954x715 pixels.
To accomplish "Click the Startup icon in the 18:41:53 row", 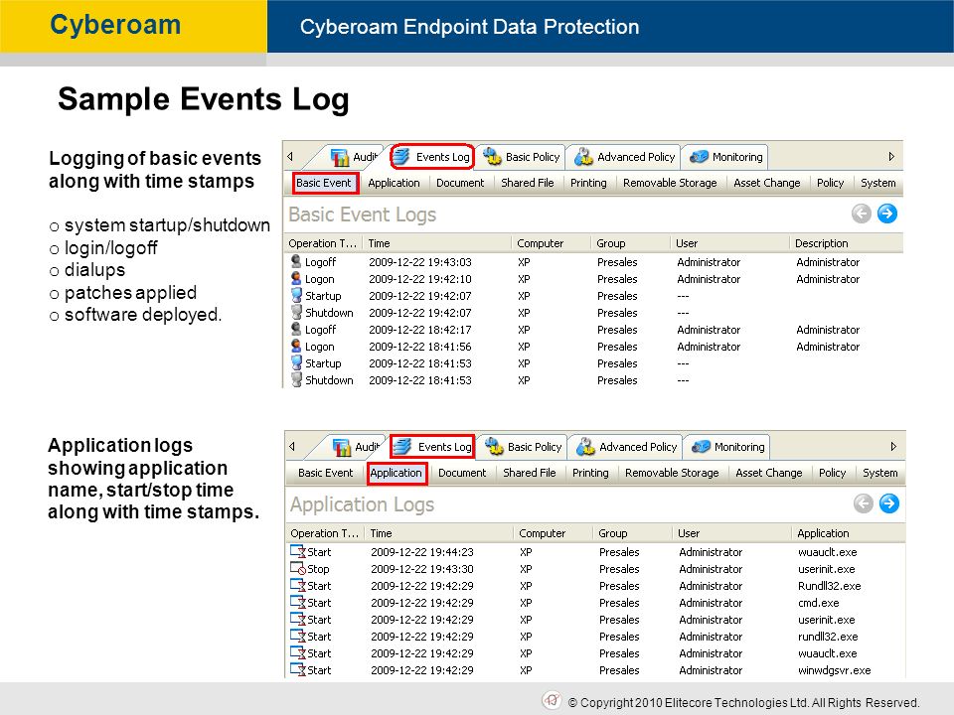I will click(x=296, y=363).
